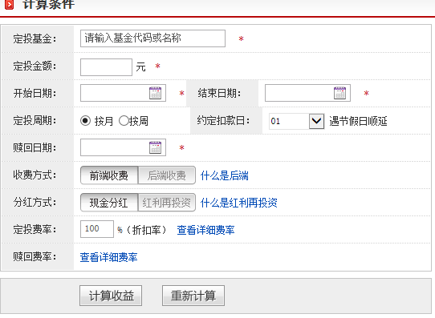This screenshot has width=435, height=318.
Task: Open the redemption date calendar icon
Action: tap(156, 147)
